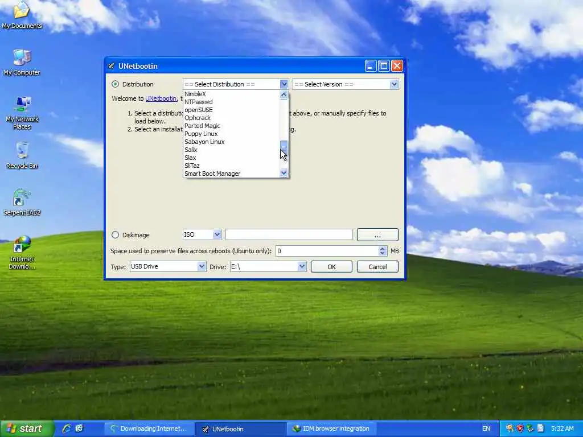
Task: Open the My Documents desktop icon
Action: tap(22, 15)
